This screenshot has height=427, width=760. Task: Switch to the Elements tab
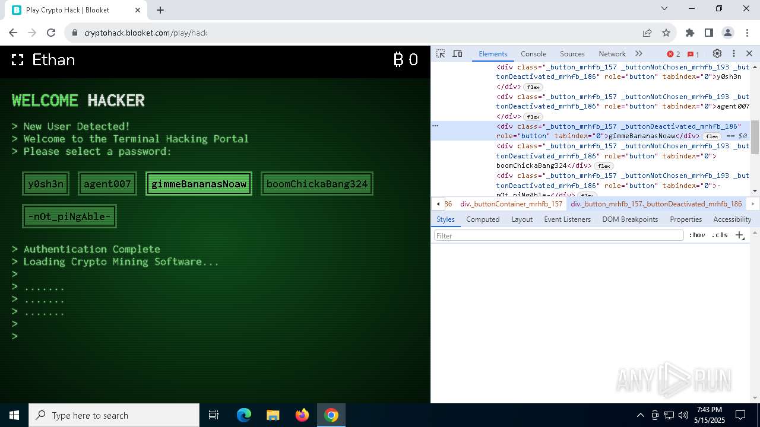[x=493, y=53]
